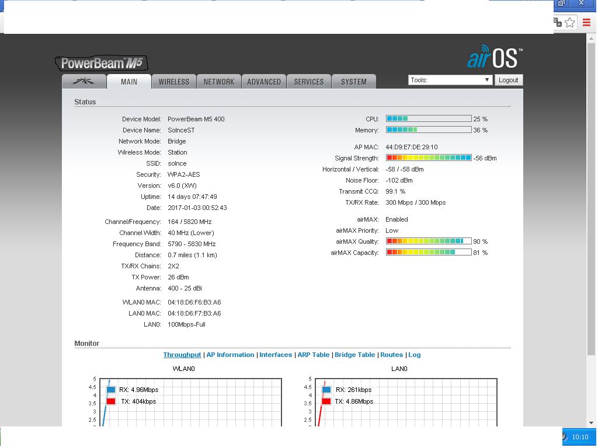The height and width of the screenshot is (448, 598).
Task: Click the device name "SolnceST"
Action: (x=181, y=130)
